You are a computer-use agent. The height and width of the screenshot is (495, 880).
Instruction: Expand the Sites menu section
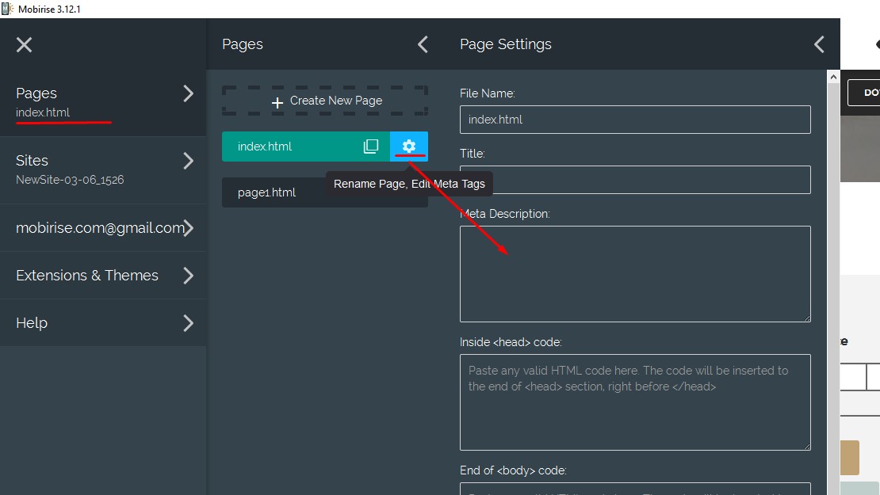coord(188,162)
